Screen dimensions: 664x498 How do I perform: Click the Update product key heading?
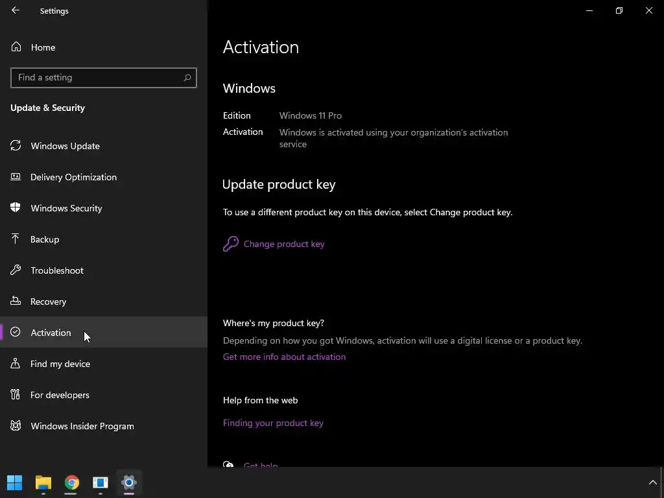279,184
